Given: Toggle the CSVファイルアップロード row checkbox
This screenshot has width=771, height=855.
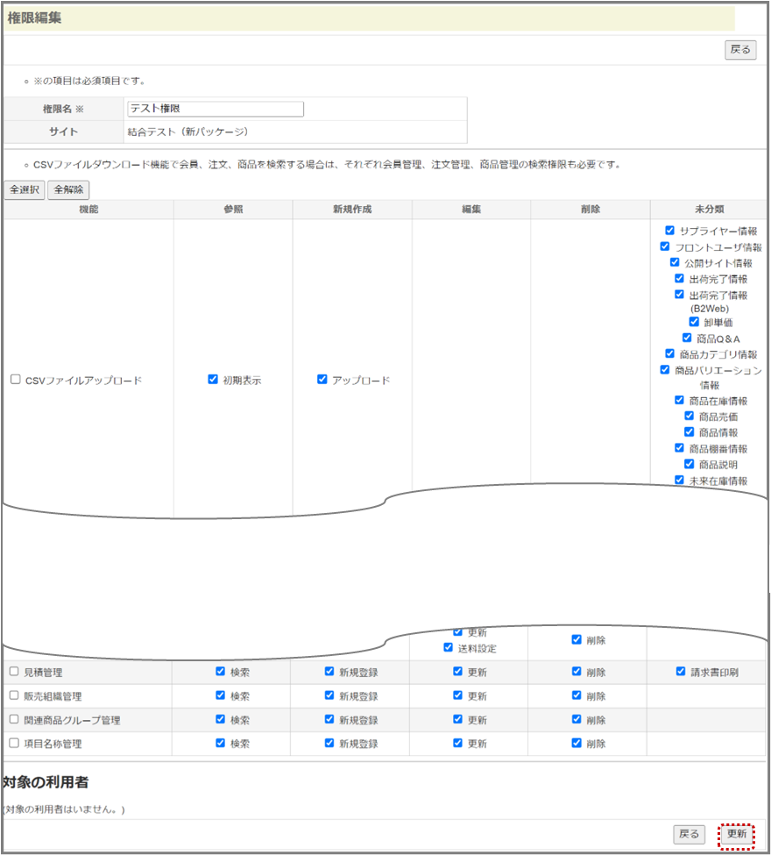Looking at the screenshot, I should click(x=15, y=380).
